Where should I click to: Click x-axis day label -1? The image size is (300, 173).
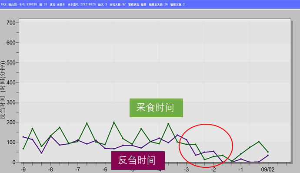[240, 170]
